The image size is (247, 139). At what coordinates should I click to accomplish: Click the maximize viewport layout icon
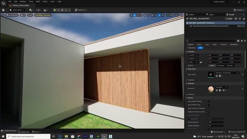pos(182,15)
